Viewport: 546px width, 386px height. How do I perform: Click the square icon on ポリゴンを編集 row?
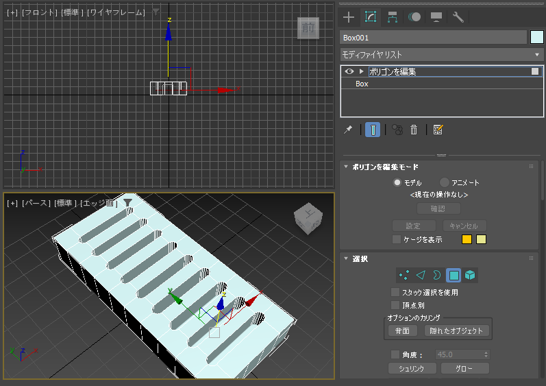(535, 71)
